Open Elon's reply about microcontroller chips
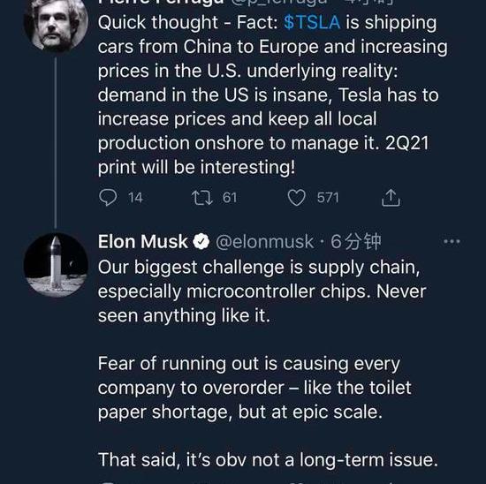 click(262, 291)
